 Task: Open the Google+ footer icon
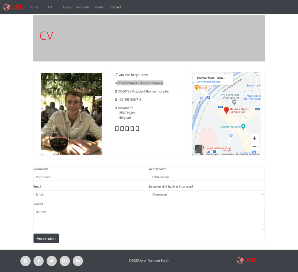coord(65,261)
